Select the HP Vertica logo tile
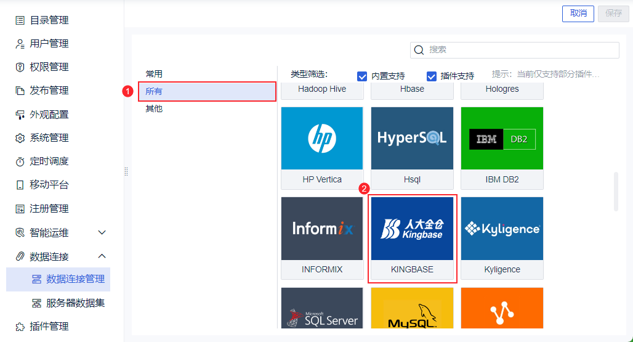Screen dimensions: 633x342 click(x=322, y=138)
